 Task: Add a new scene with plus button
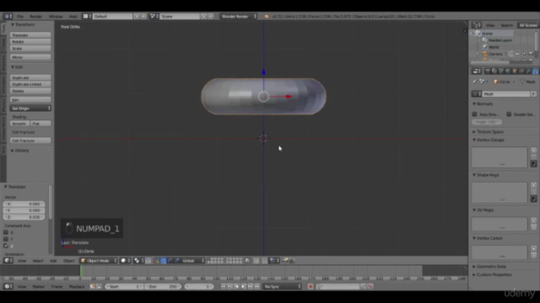[x=204, y=16]
